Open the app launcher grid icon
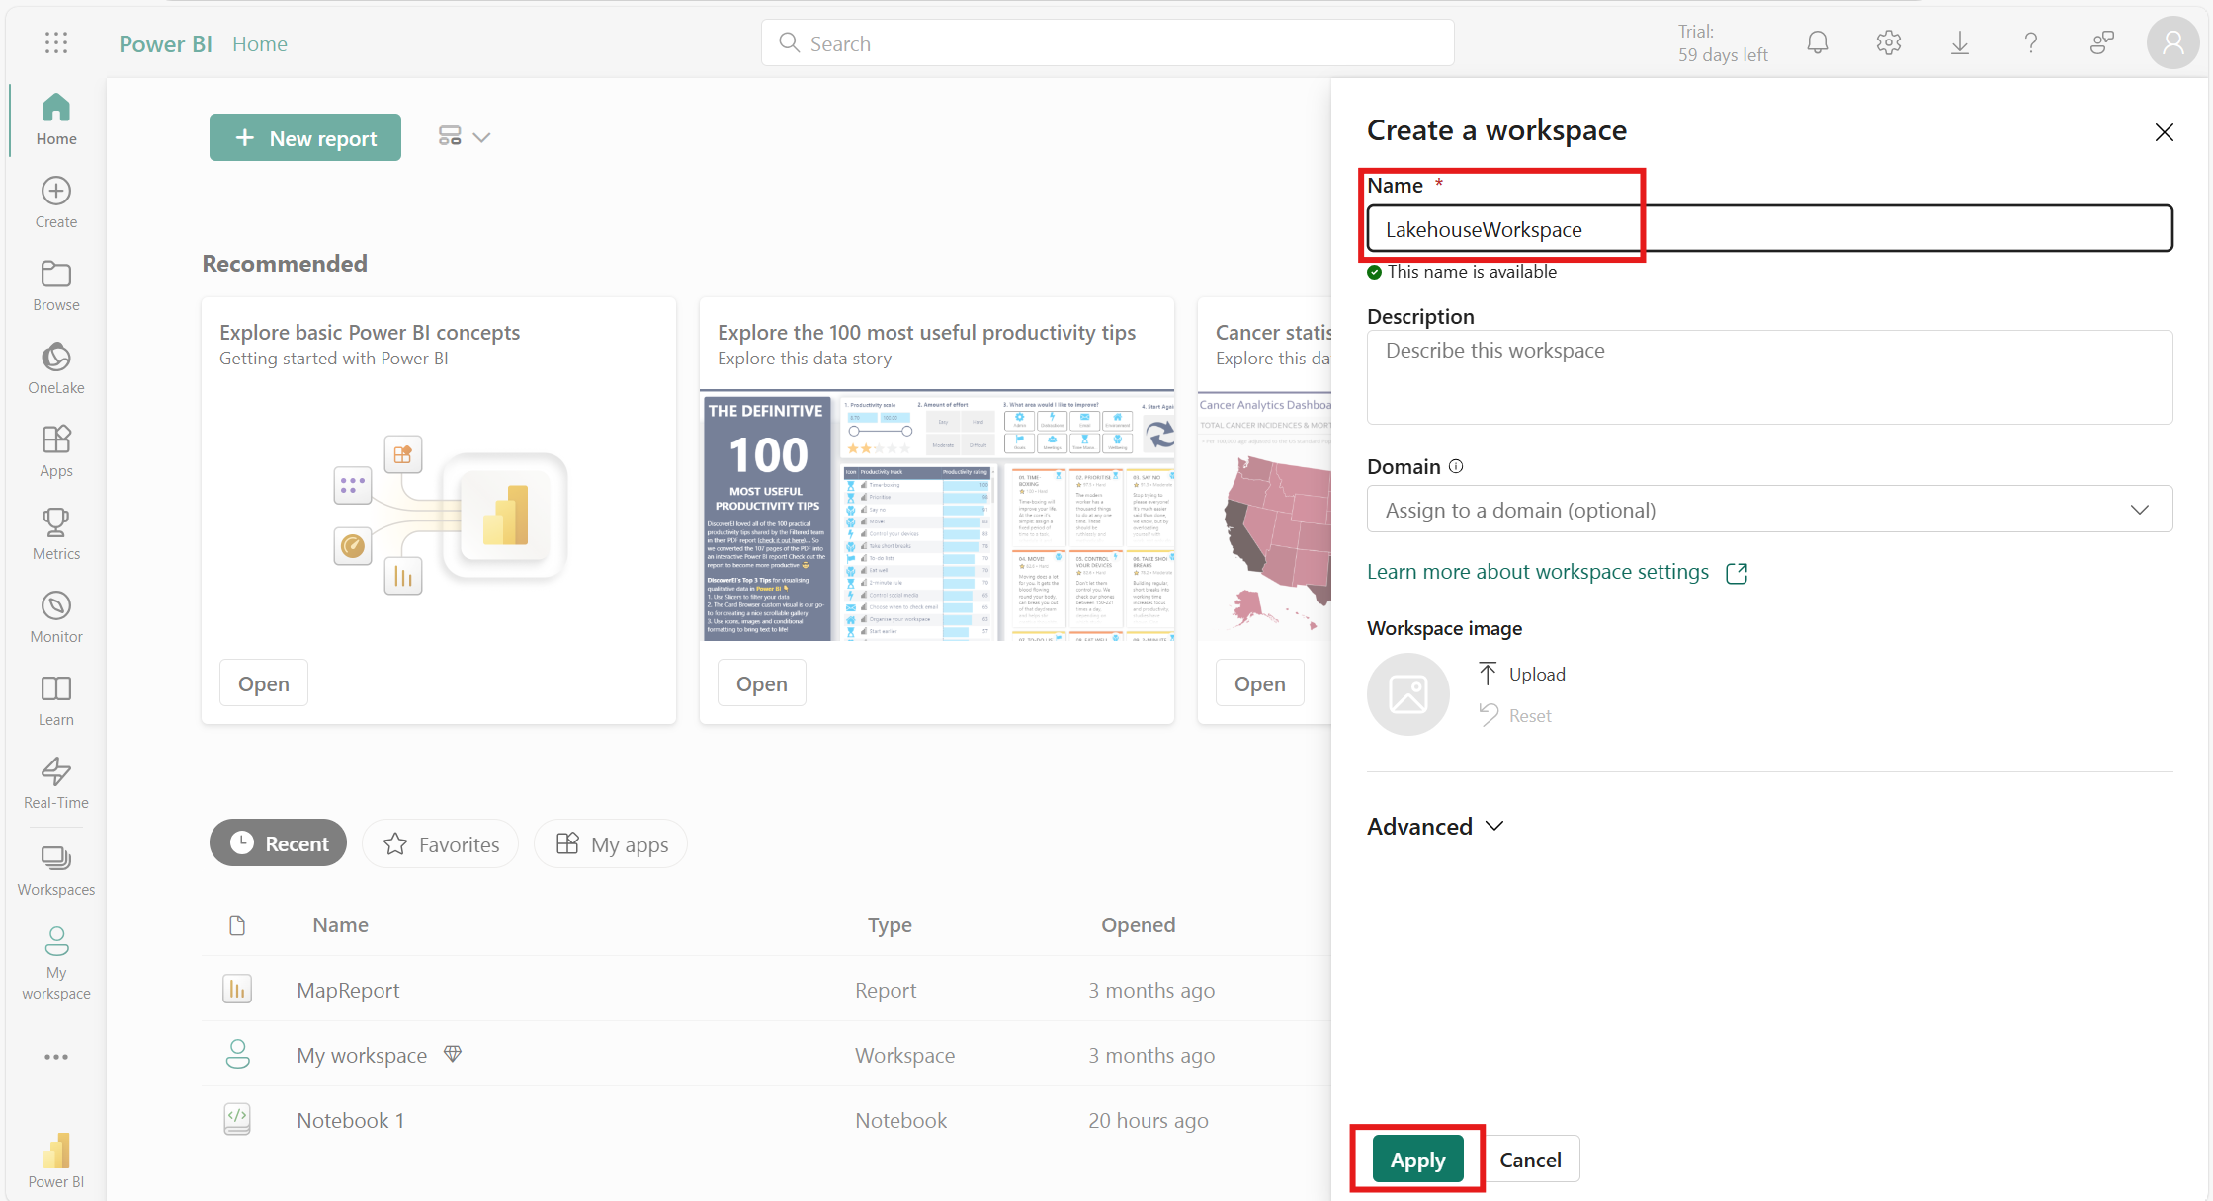 (56, 42)
